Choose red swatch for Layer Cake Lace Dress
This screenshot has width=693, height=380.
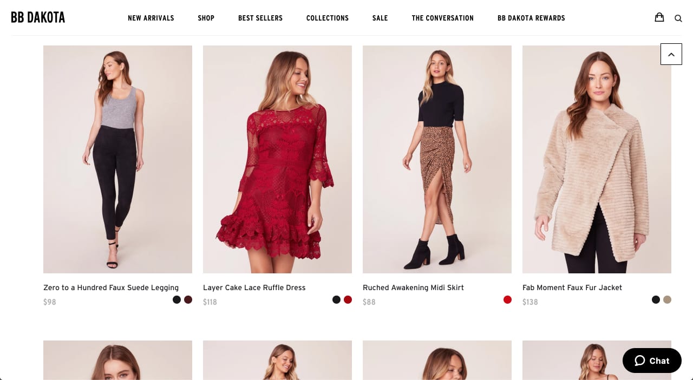[348, 299]
